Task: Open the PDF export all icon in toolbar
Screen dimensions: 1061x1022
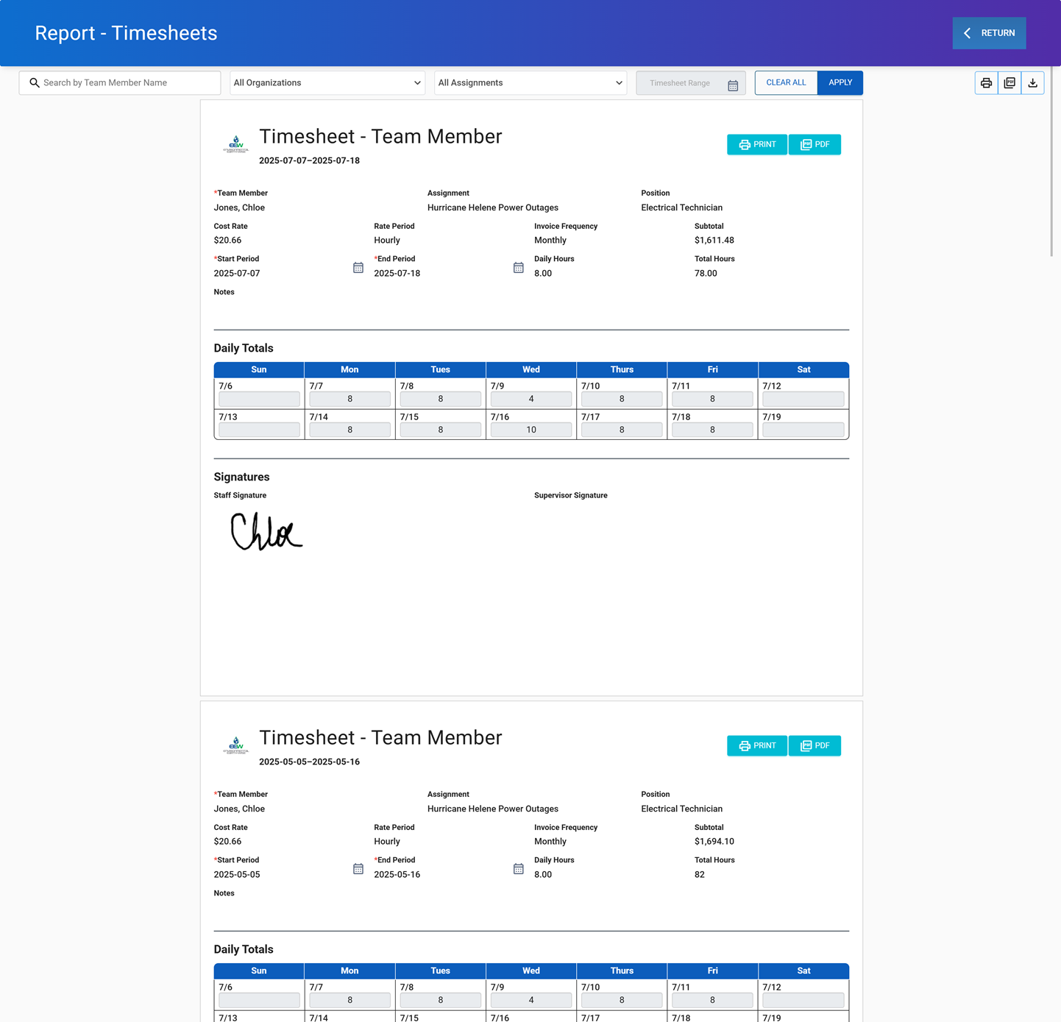Action: point(1009,82)
